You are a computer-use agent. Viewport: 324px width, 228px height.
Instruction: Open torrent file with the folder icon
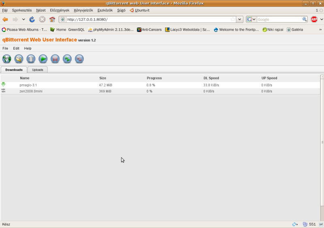[x=19, y=59]
